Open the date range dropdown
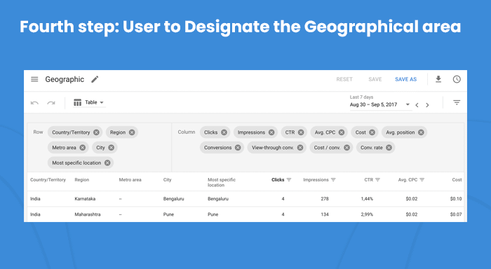491x269 pixels. (x=408, y=104)
